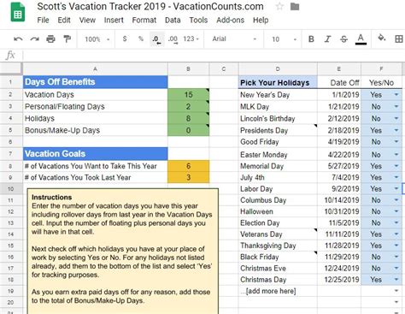The image size is (405, 314).
Task: Open the File menu
Action: 43,21
